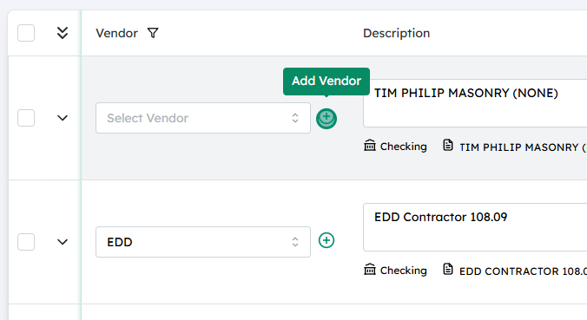Click the add vendor plus icon beside EDD
Viewport: 587px width, 320px height.
[x=326, y=240]
